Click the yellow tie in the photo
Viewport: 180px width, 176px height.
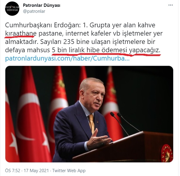[92, 123]
